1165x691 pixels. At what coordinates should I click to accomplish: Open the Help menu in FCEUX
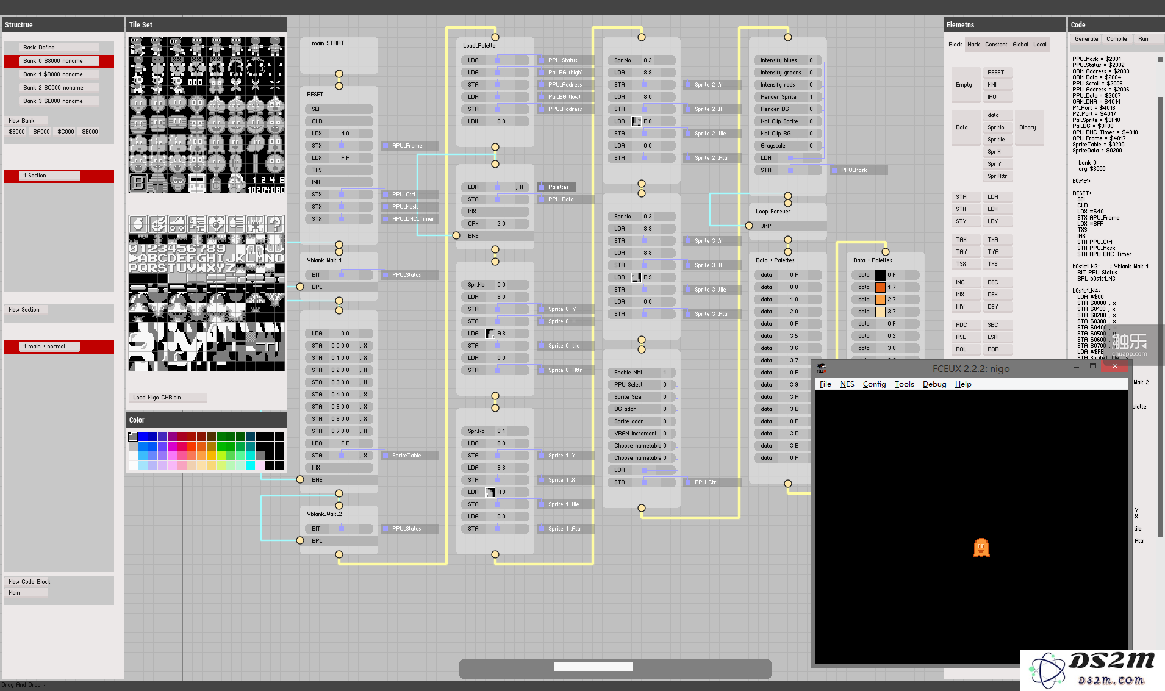[x=963, y=384]
